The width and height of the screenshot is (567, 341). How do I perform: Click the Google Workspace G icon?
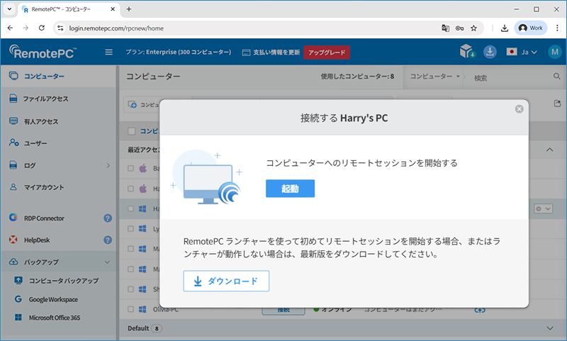[x=18, y=299]
